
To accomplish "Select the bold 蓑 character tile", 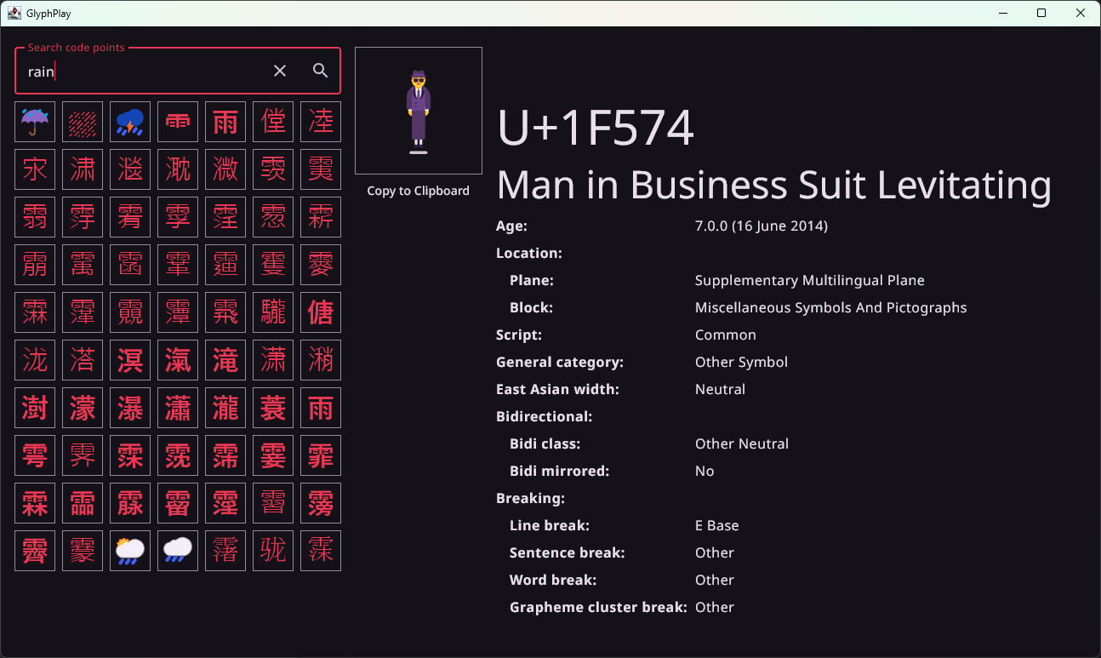I will click(273, 408).
